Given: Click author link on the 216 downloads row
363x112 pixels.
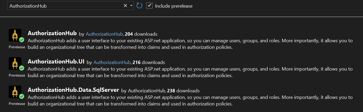Looking at the screenshot, I should coord(112,62).
